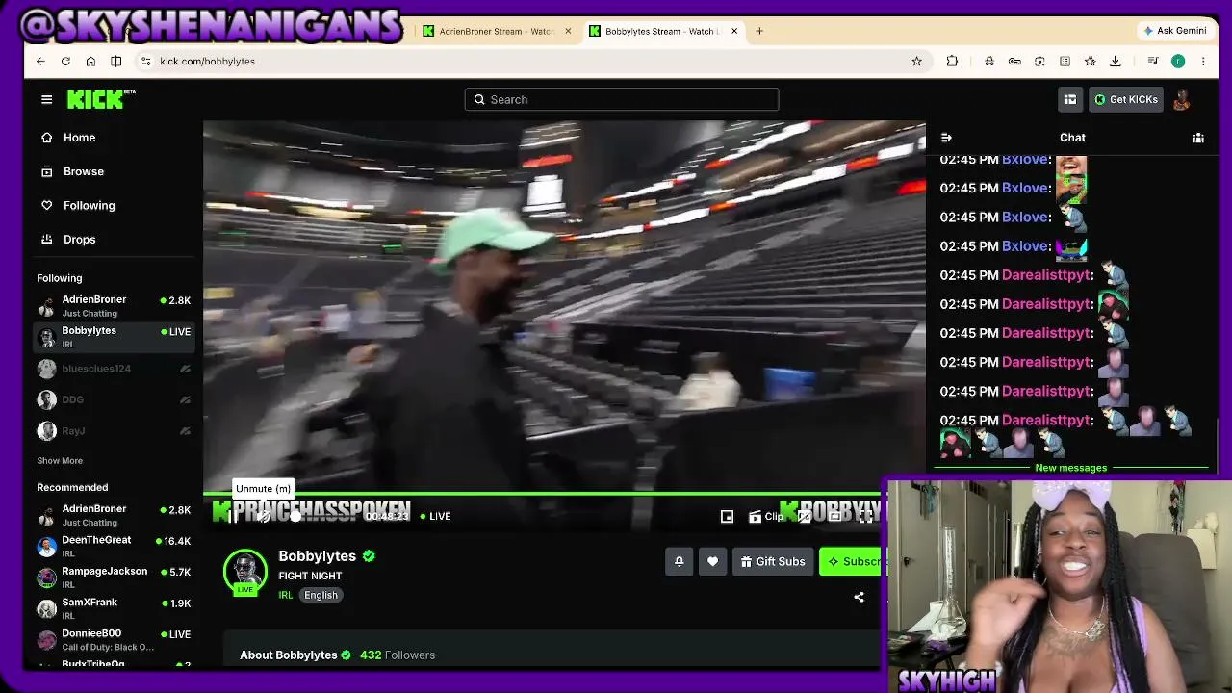Go back in browser history
This screenshot has height=693, width=1232.
click(x=40, y=62)
